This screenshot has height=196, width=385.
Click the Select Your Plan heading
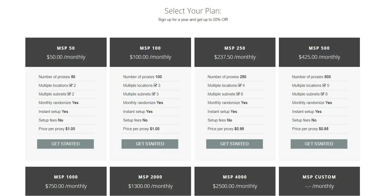[x=193, y=11]
